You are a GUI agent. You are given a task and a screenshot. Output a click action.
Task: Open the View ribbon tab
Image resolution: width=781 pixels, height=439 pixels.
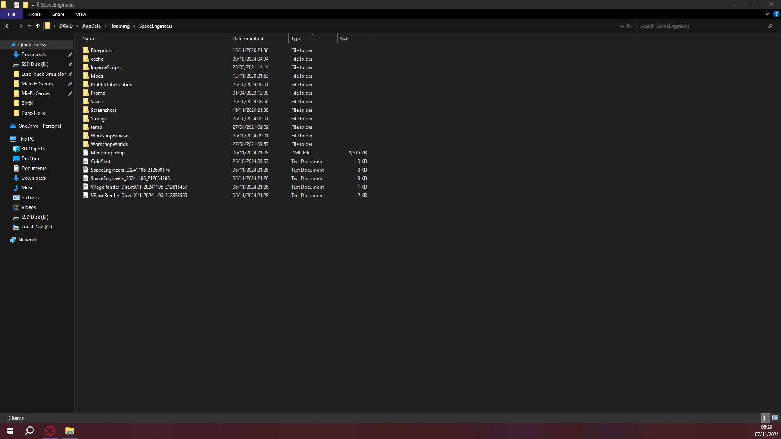(81, 14)
